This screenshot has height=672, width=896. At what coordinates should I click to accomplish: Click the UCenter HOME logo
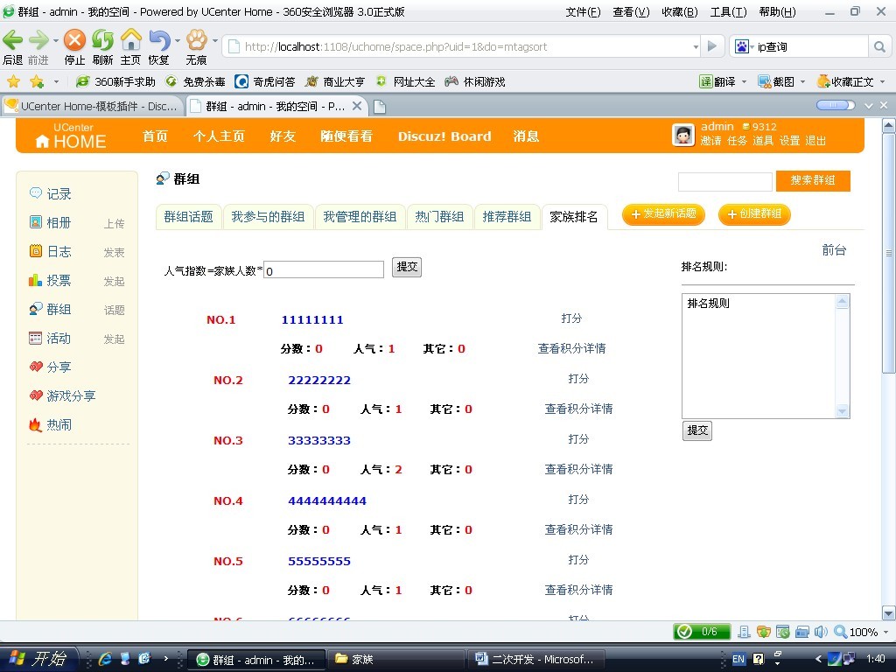point(71,136)
